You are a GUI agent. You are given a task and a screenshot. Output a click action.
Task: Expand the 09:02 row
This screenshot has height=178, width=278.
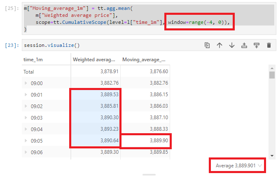coord(26,106)
